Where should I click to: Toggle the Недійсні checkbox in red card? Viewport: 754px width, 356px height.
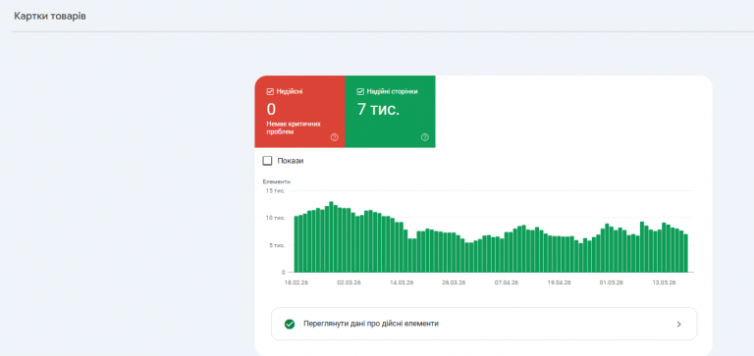[270, 91]
